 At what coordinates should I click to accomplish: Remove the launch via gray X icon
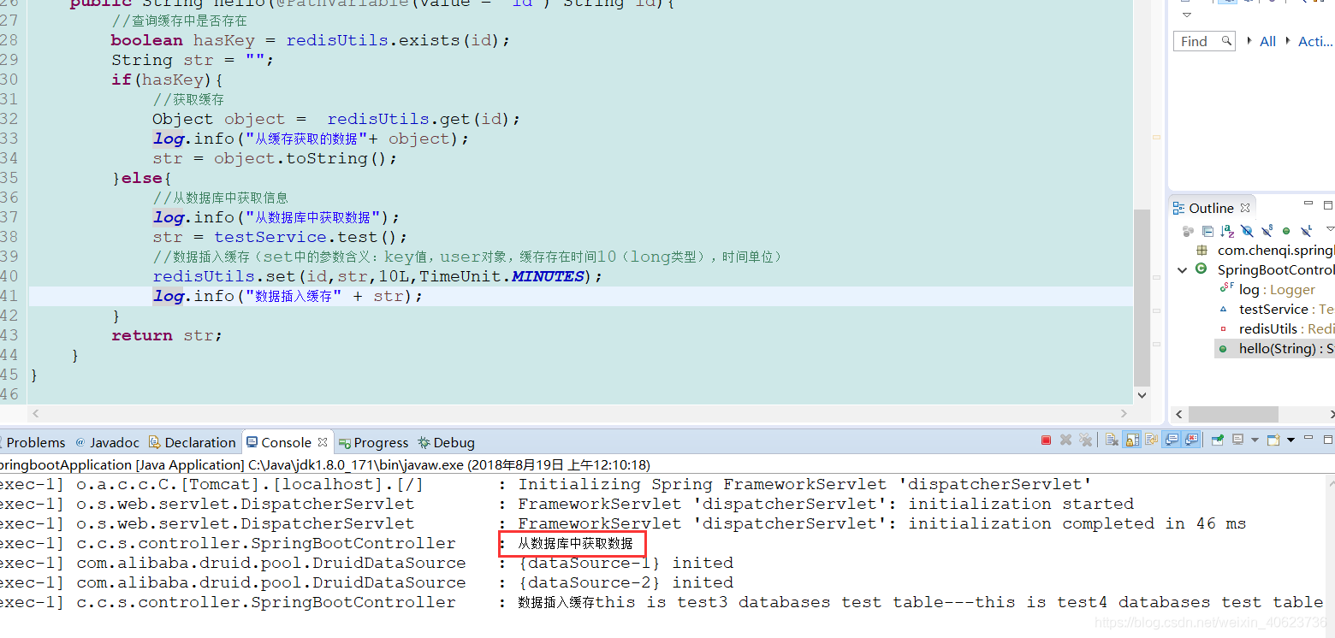coord(1065,440)
